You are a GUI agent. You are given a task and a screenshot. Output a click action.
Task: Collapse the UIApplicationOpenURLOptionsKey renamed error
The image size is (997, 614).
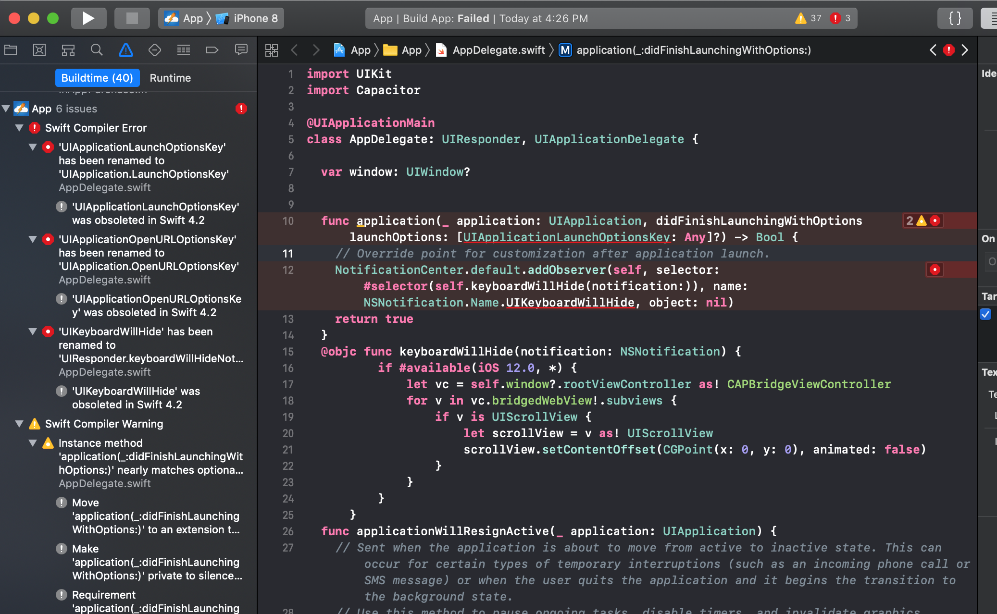[x=33, y=239]
